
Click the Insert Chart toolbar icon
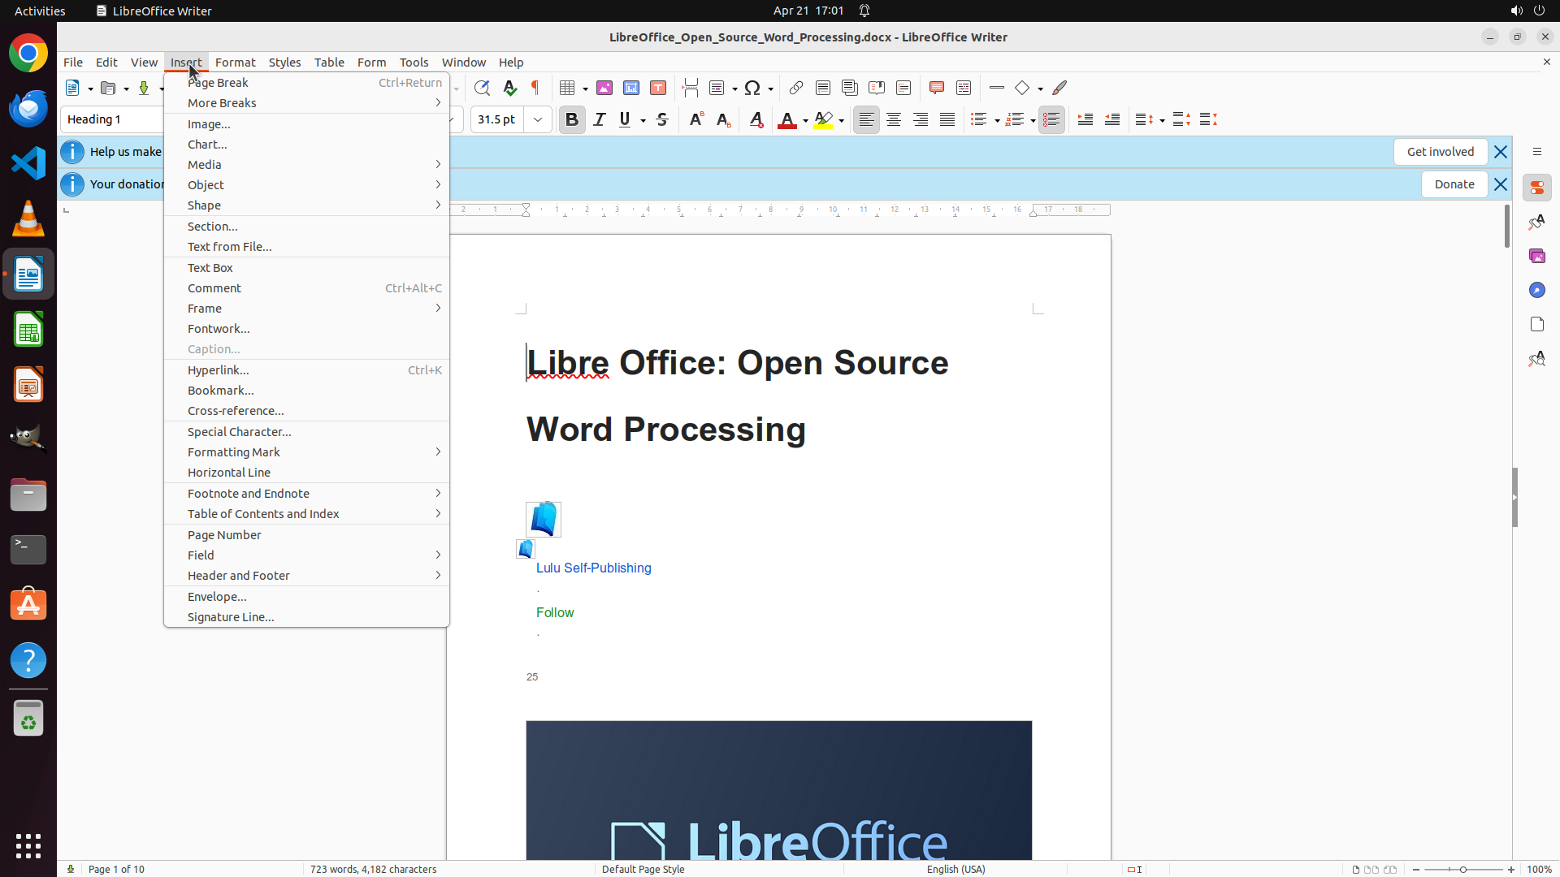631,88
